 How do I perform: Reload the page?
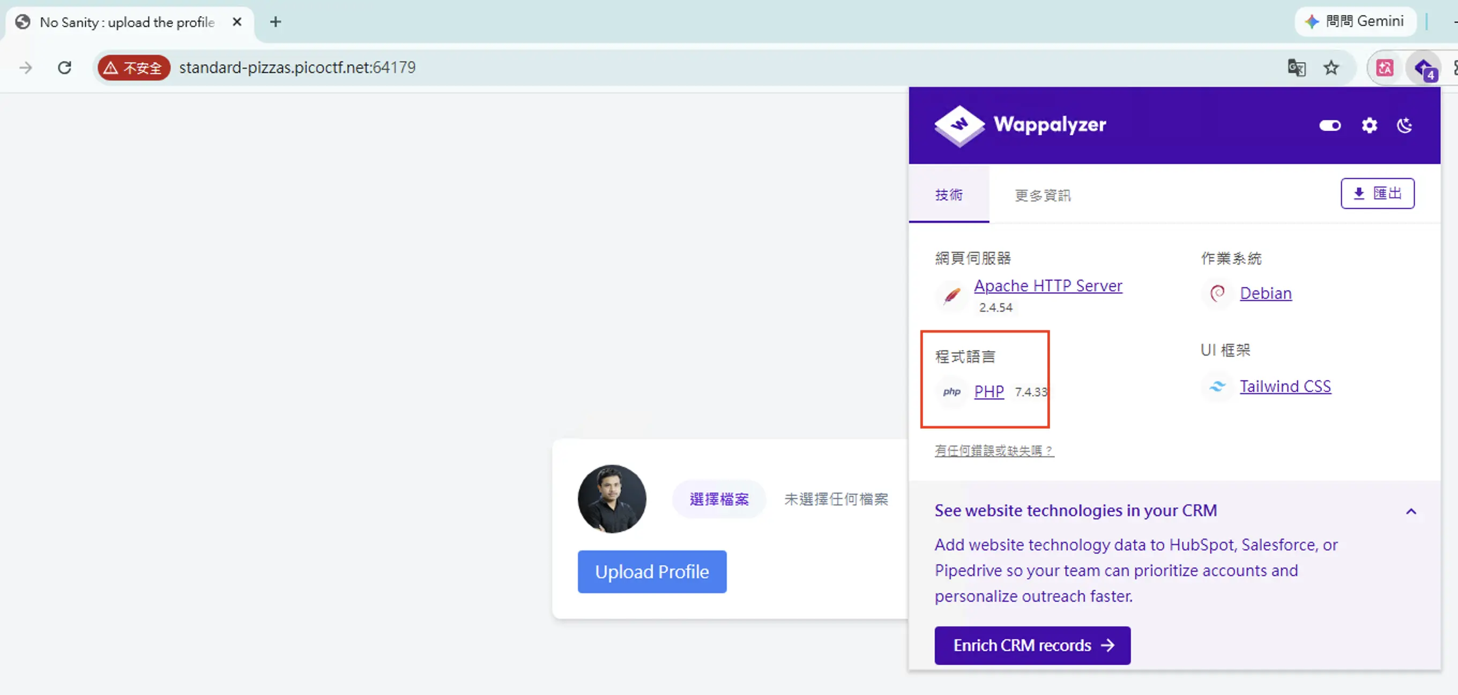(x=64, y=68)
